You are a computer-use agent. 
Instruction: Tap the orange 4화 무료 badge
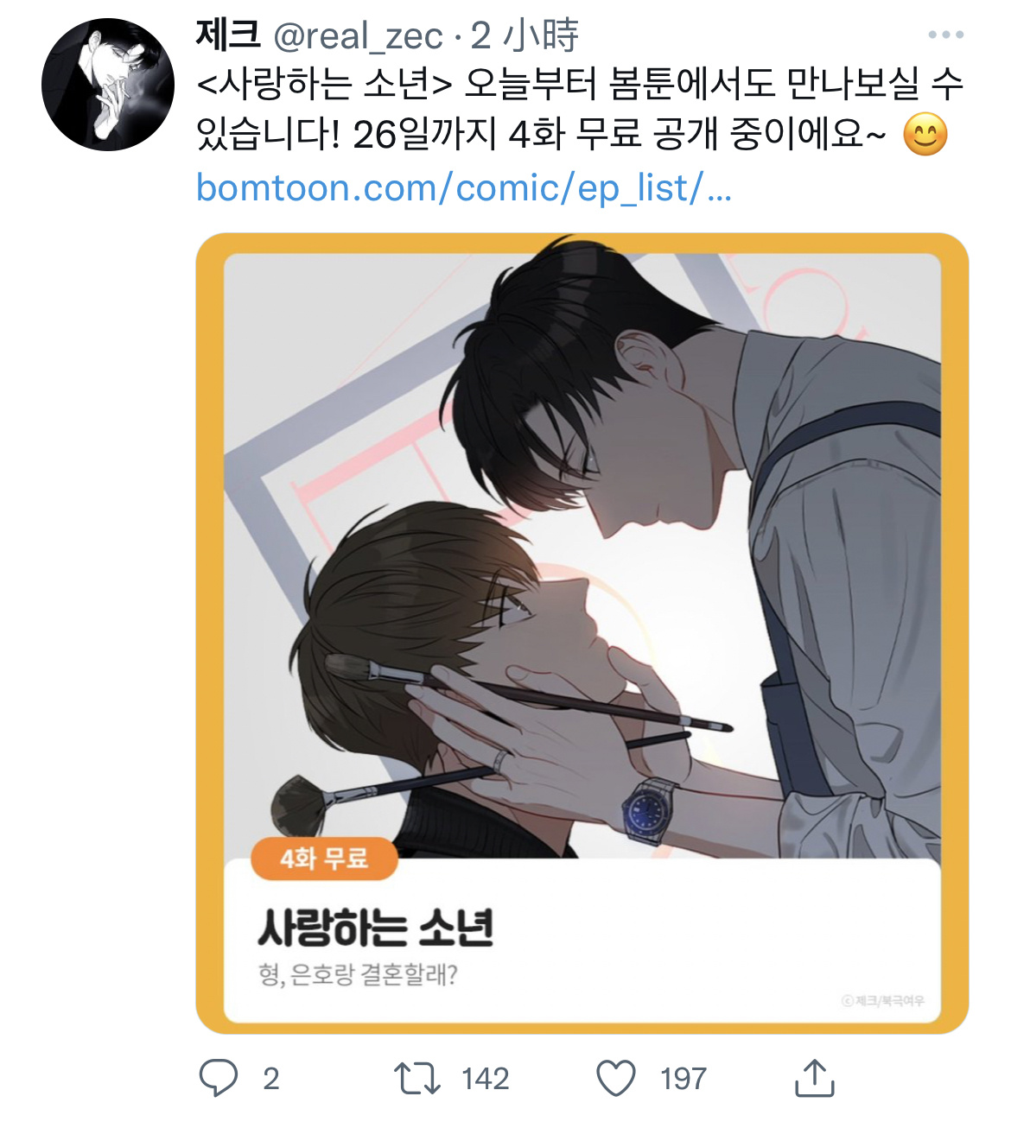tap(324, 859)
